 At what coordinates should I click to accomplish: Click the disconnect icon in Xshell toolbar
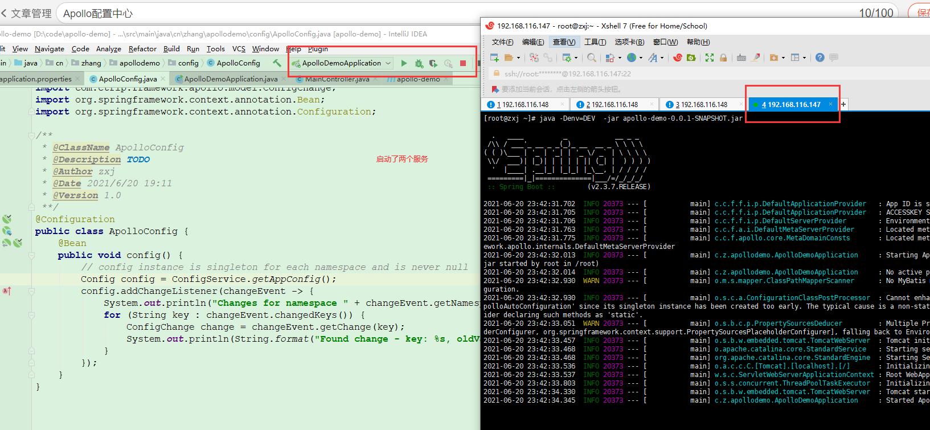pos(534,58)
